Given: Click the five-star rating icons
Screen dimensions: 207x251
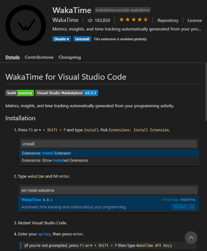Looking at the screenshot, I should [x=134, y=20].
